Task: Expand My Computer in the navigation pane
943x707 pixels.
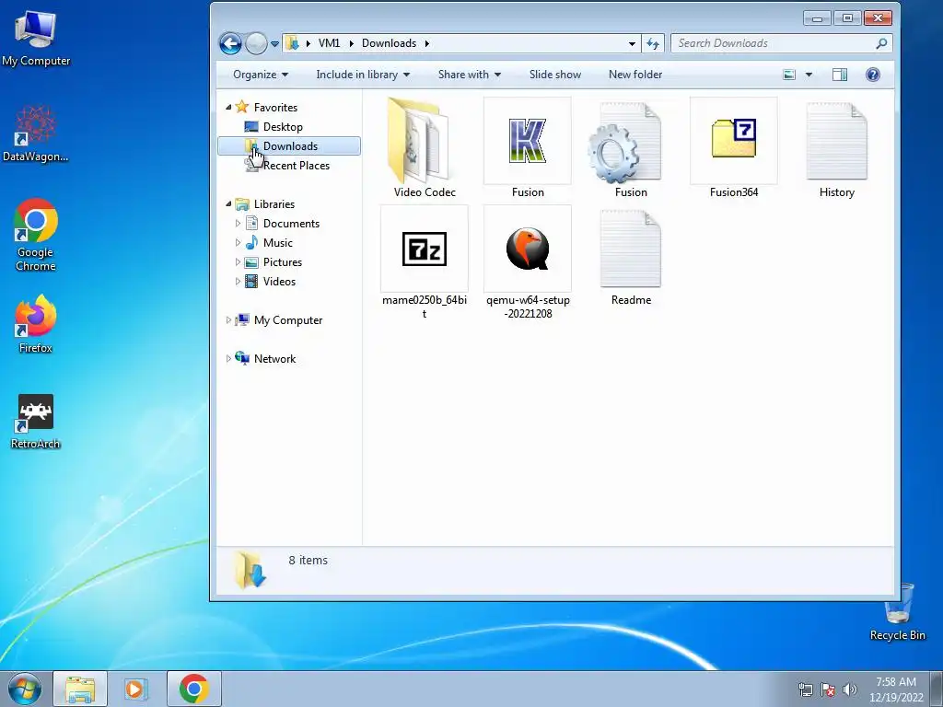Action: [x=228, y=320]
